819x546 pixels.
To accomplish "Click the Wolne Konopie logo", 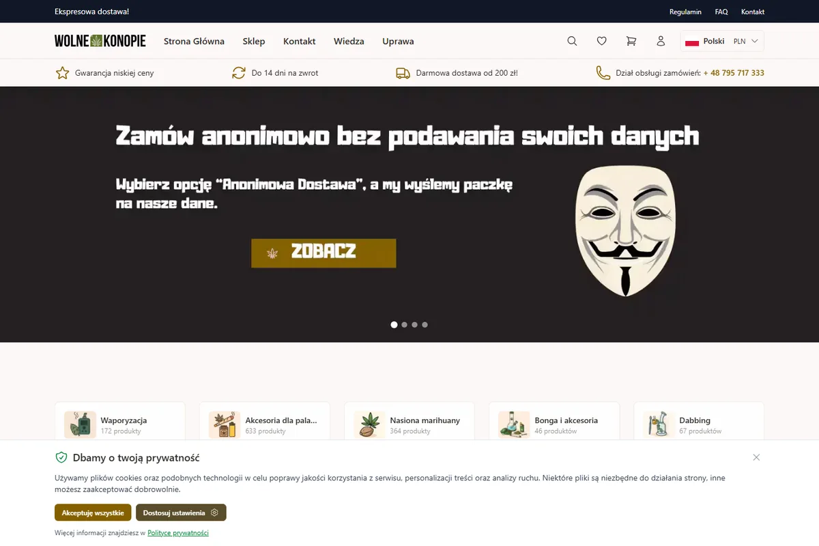I will (x=100, y=41).
